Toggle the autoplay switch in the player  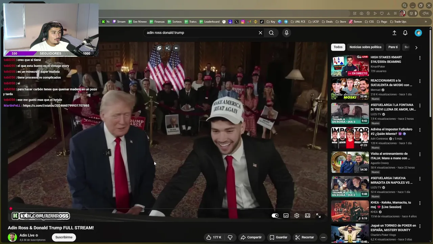coord(275,216)
